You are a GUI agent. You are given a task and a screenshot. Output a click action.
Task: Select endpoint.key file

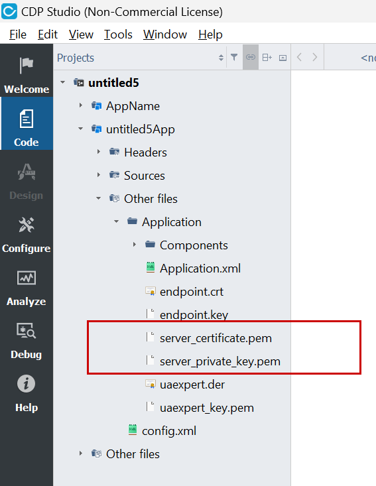click(x=194, y=315)
